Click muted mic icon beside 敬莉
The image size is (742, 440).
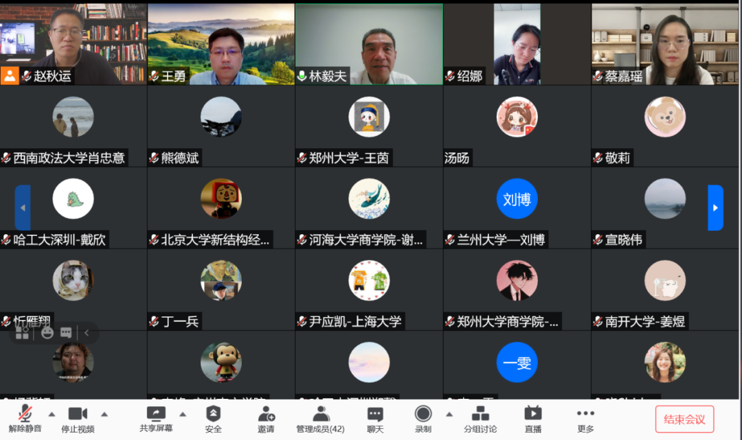click(x=598, y=158)
